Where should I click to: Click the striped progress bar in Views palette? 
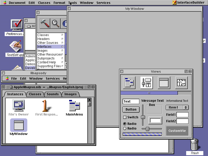pos(142,134)
